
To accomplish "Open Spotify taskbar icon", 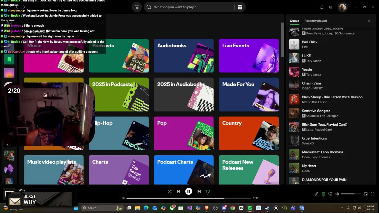I will [250, 208].
